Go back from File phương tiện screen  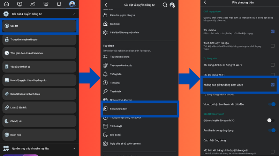(205, 2)
